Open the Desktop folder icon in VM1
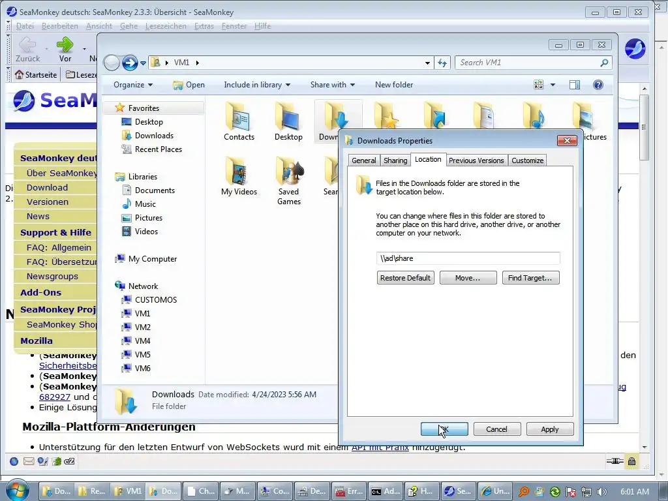668x501 pixels. click(288, 121)
